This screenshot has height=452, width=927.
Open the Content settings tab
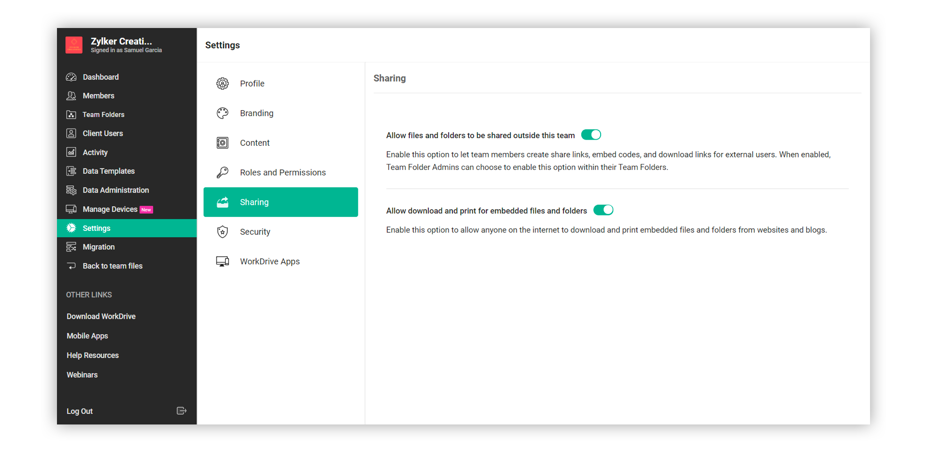(254, 143)
